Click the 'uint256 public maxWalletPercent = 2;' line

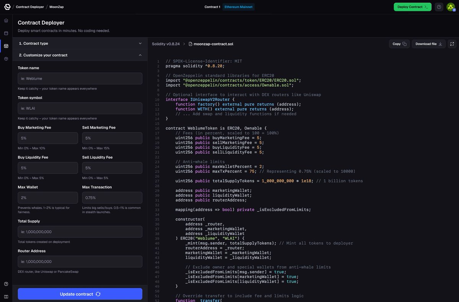(220, 167)
